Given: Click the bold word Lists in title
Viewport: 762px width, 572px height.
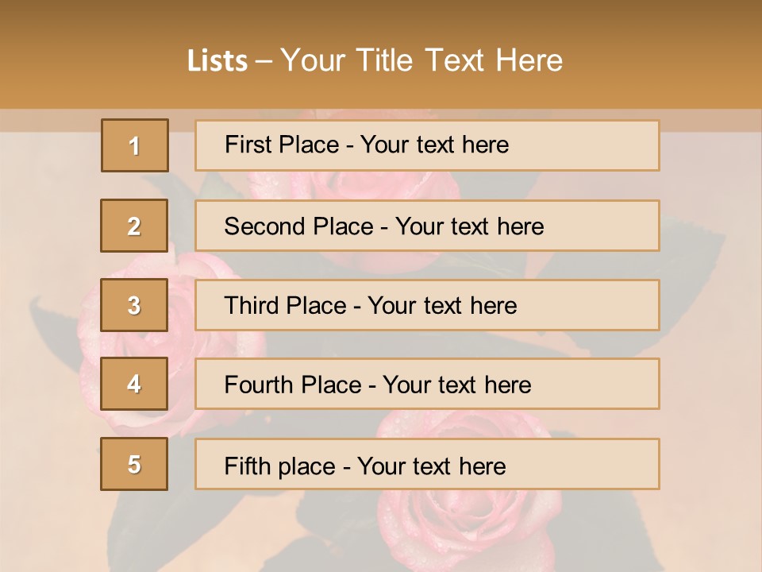Looking at the screenshot, I should click(x=217, y=60).
